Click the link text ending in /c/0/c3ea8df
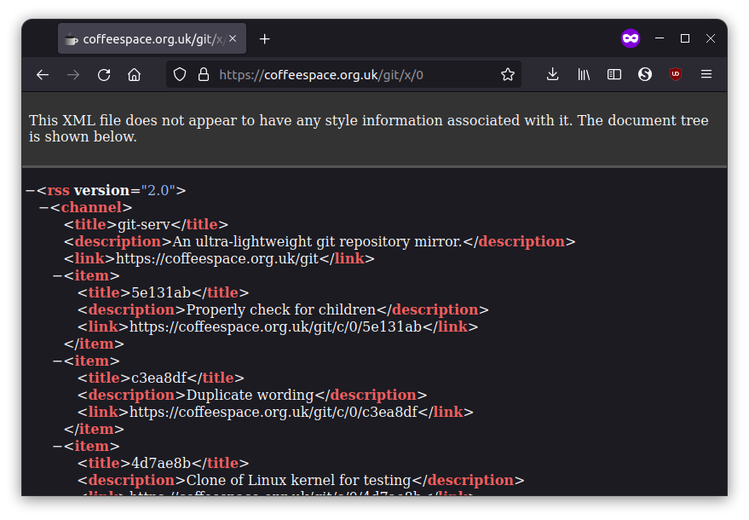 [x=274, y=412]
